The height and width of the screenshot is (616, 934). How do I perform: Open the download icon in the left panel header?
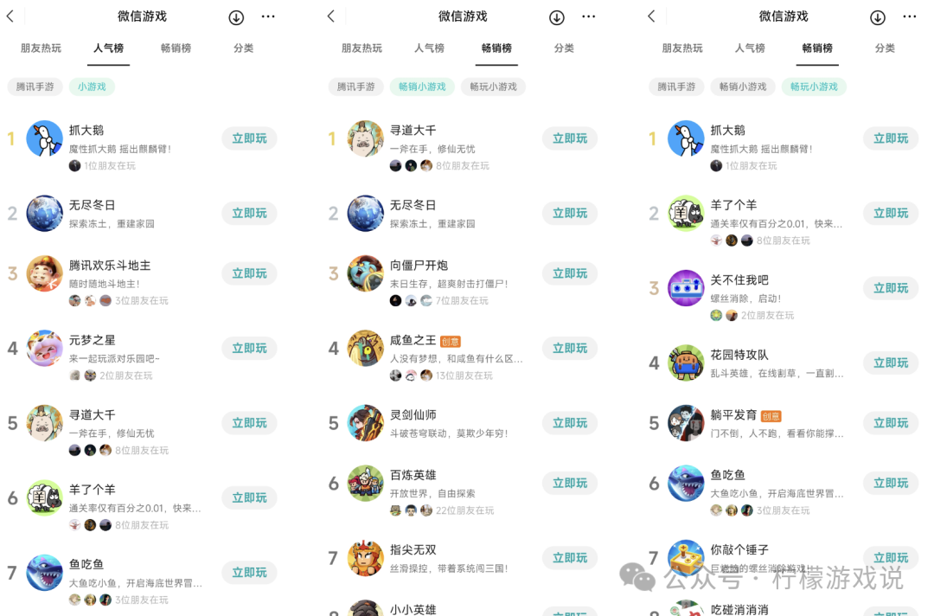pyautogui.click(x=236, y=17)
